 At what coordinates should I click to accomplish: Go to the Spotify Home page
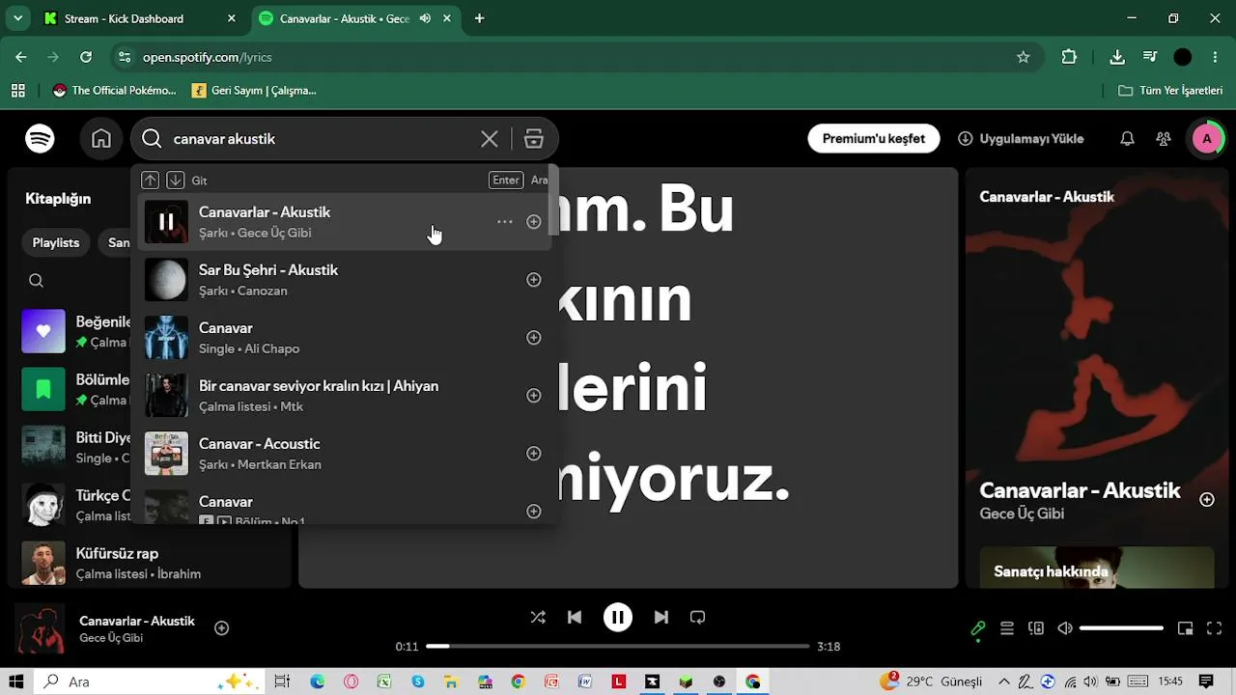[101, 139]
